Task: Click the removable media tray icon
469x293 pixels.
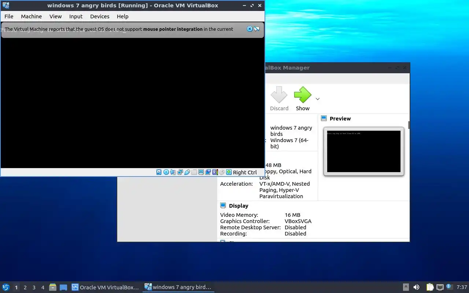Action: 406,288
